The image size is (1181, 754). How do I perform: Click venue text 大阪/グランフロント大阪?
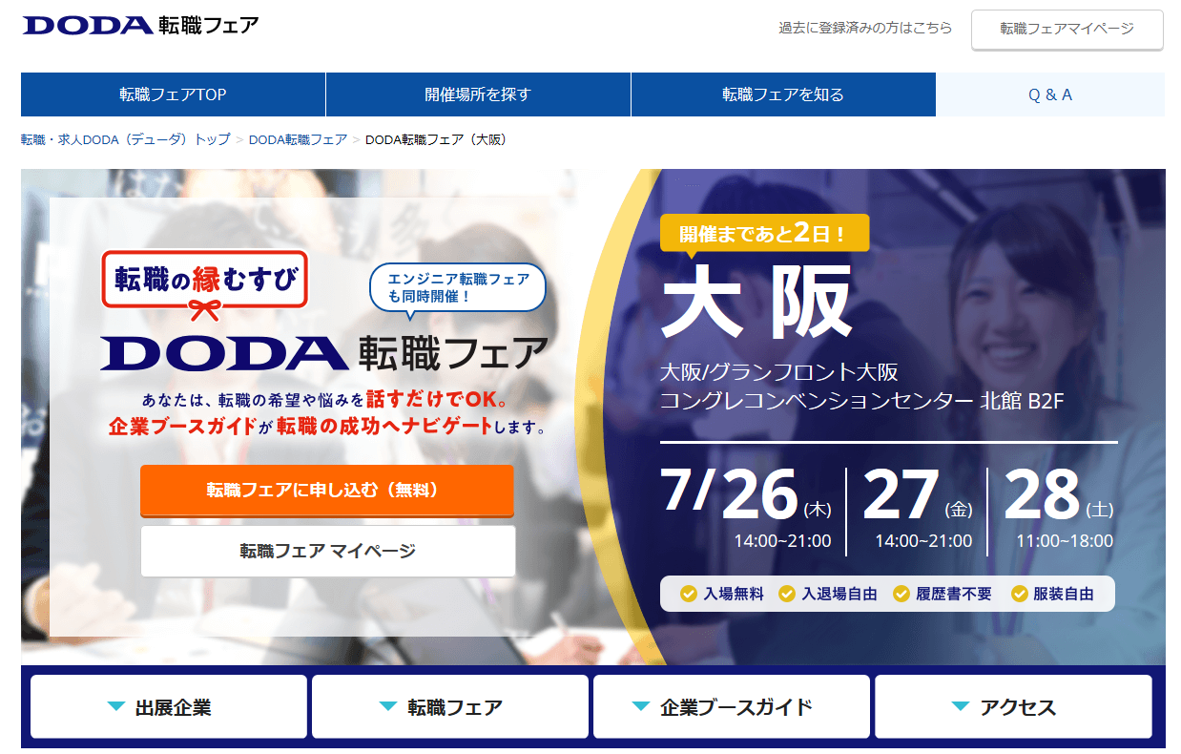[x=779, y=372]
